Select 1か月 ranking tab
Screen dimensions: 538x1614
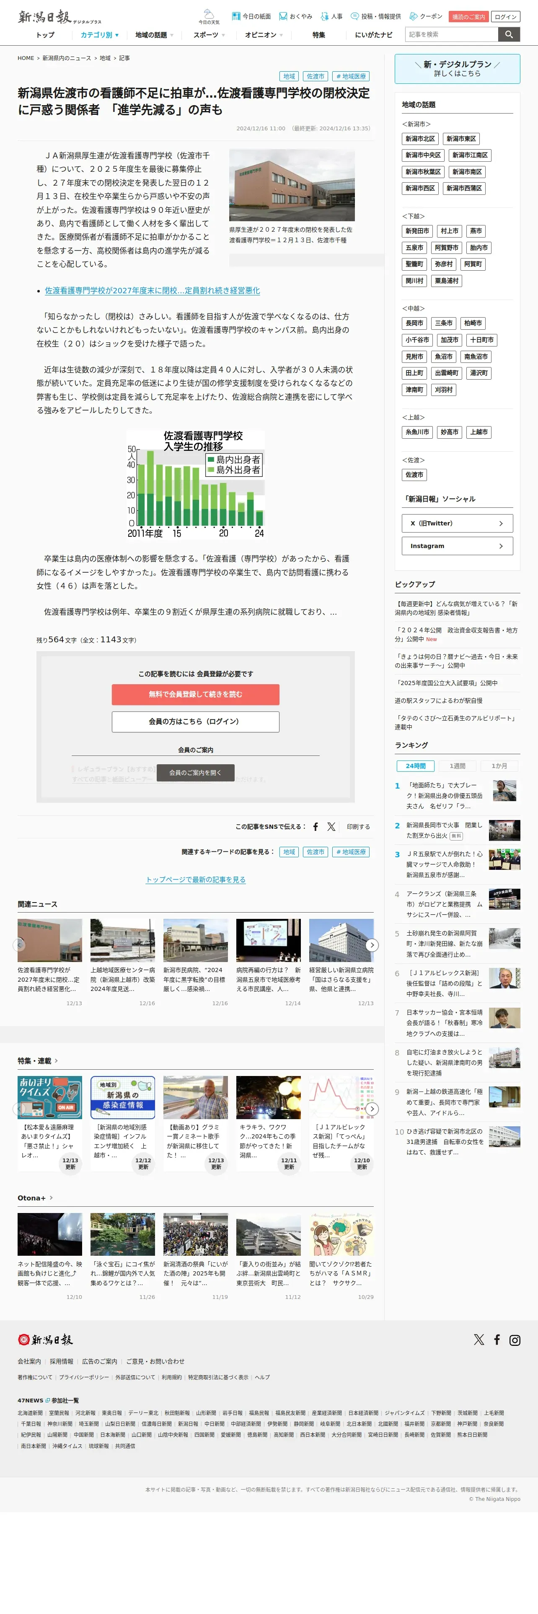point(499,766)
